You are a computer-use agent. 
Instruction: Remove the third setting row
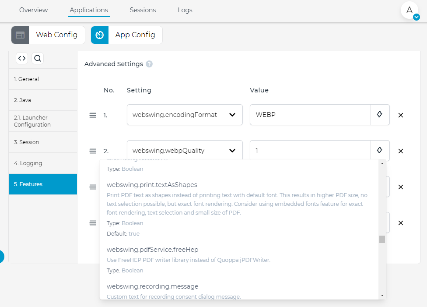[x=401, y=187]
